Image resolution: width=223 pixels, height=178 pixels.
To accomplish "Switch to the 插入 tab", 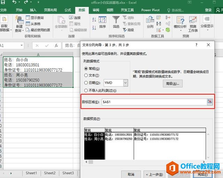I will point(33,10).
